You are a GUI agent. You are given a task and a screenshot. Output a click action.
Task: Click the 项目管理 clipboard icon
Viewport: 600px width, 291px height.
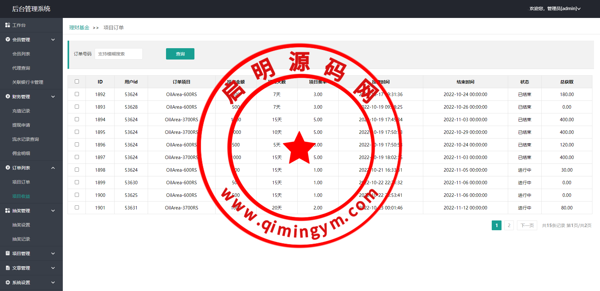pos(8,253)
